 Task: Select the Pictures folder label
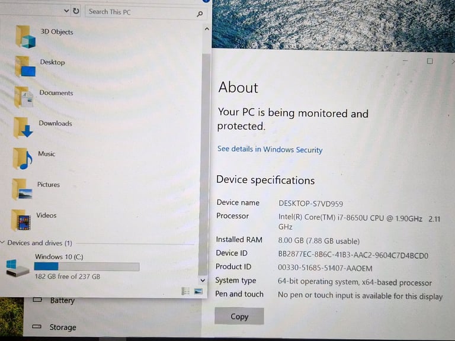coord(49,185)
